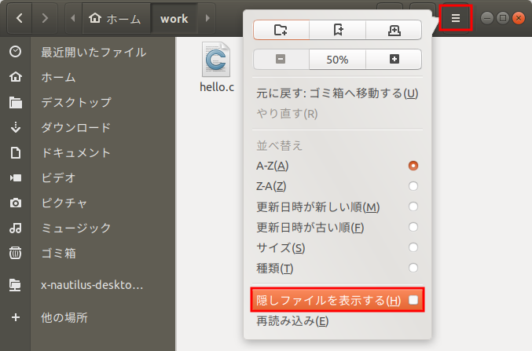Zoom out with the minus button
This screenshot has width=532, height=351.
tap(281, 59)
